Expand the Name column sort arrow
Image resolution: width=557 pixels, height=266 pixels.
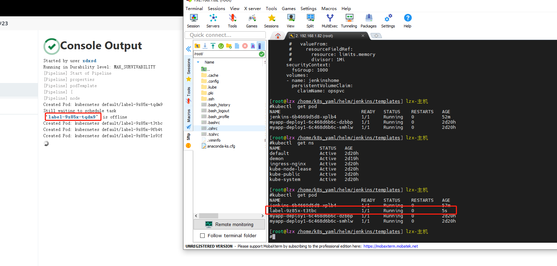[198, 63]
